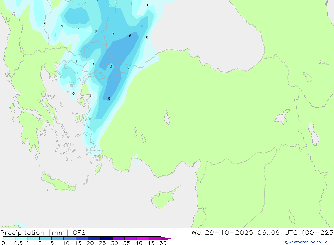Click the '40' legend scale label
Image resolution: width=334 pixels, height=245 pixels.
(139, 243)
